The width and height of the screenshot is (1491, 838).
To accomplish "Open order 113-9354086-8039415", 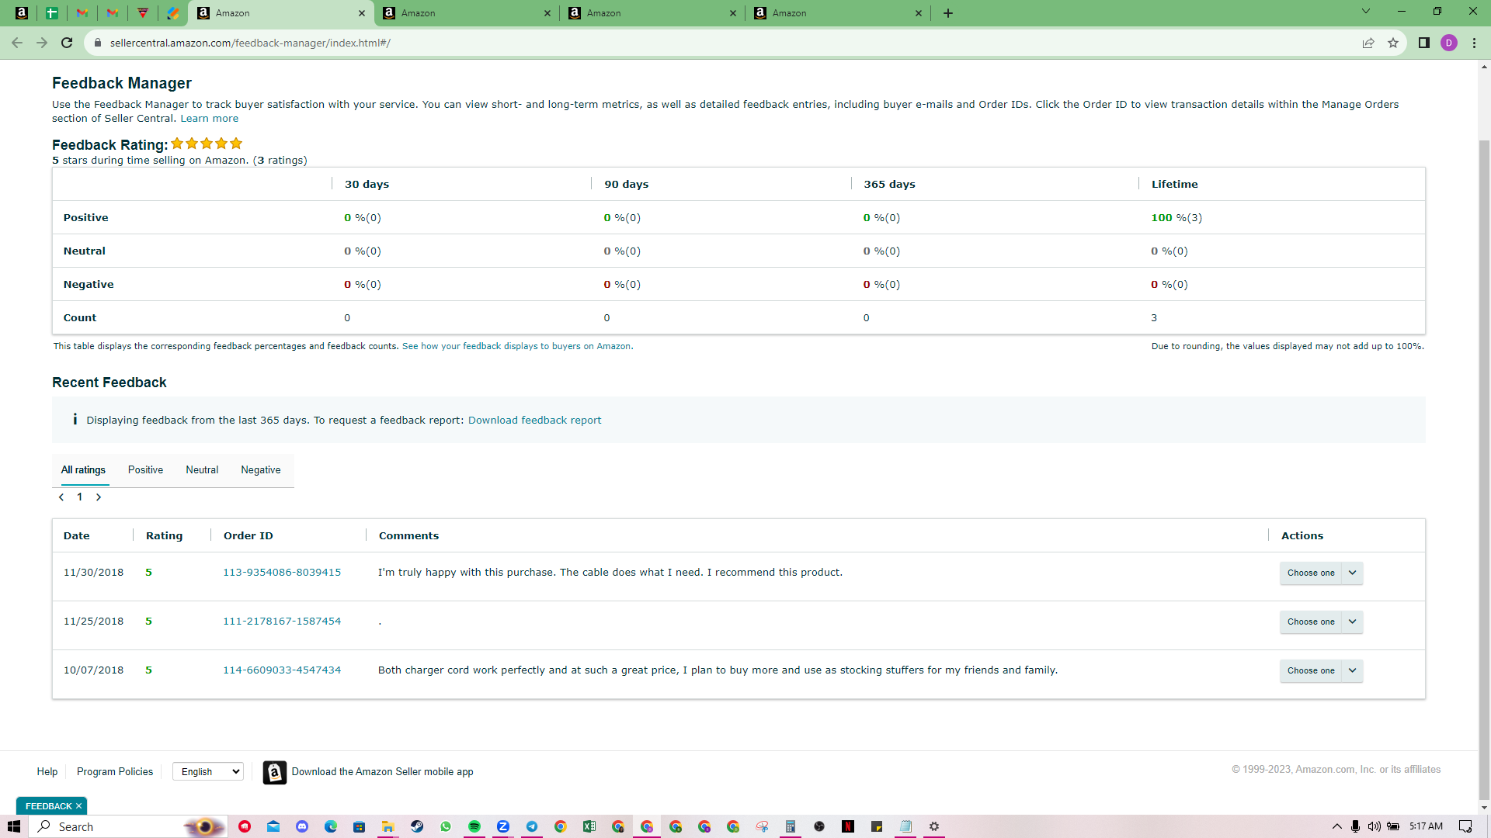I will [282, 573].
